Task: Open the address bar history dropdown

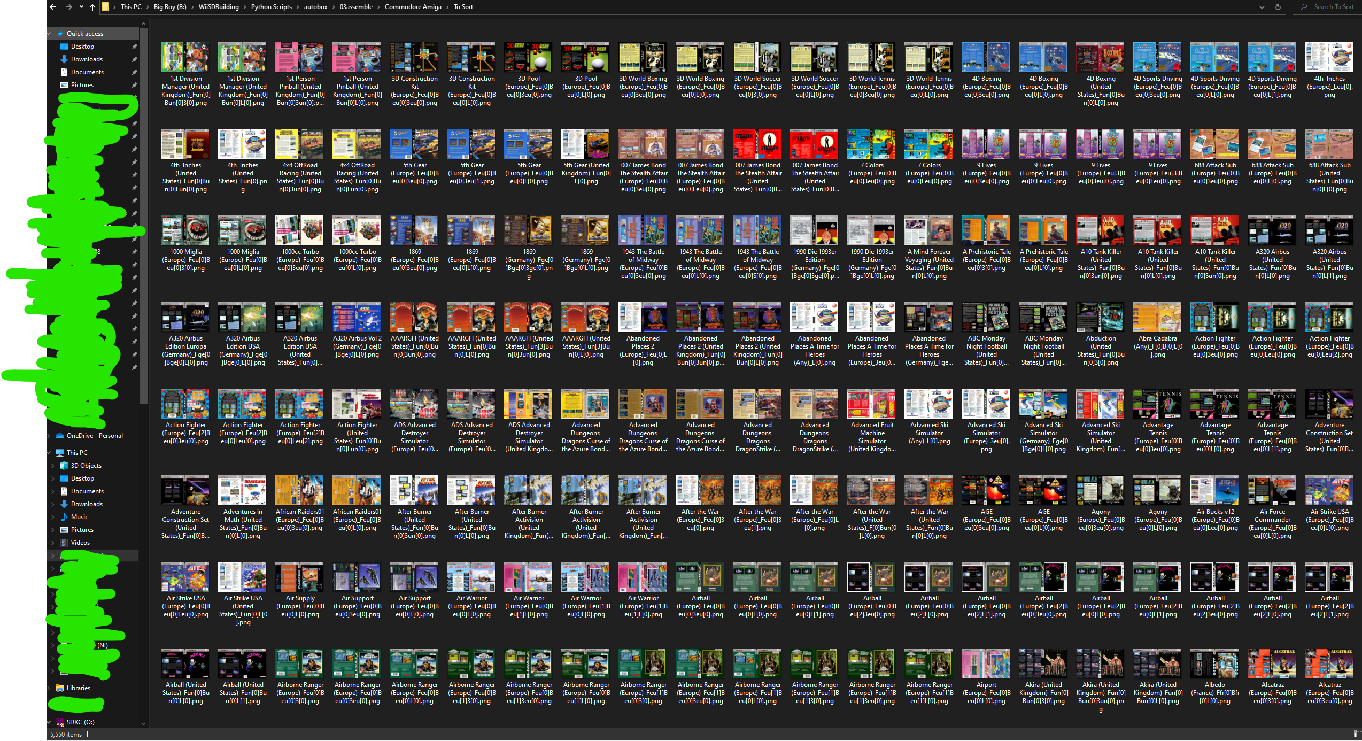Action: (1262, 7)
